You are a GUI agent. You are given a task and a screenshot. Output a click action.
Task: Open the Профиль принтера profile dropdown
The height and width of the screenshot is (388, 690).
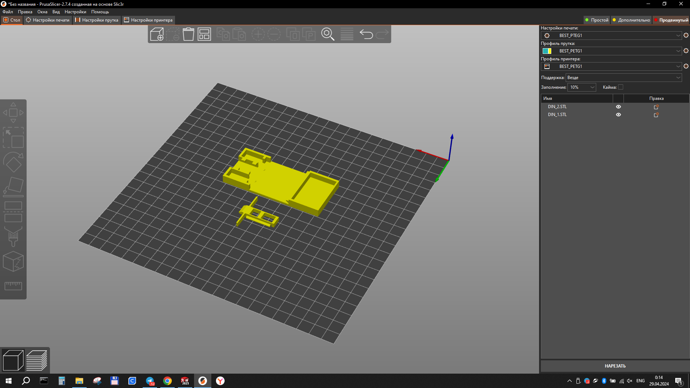coord(611,66)
